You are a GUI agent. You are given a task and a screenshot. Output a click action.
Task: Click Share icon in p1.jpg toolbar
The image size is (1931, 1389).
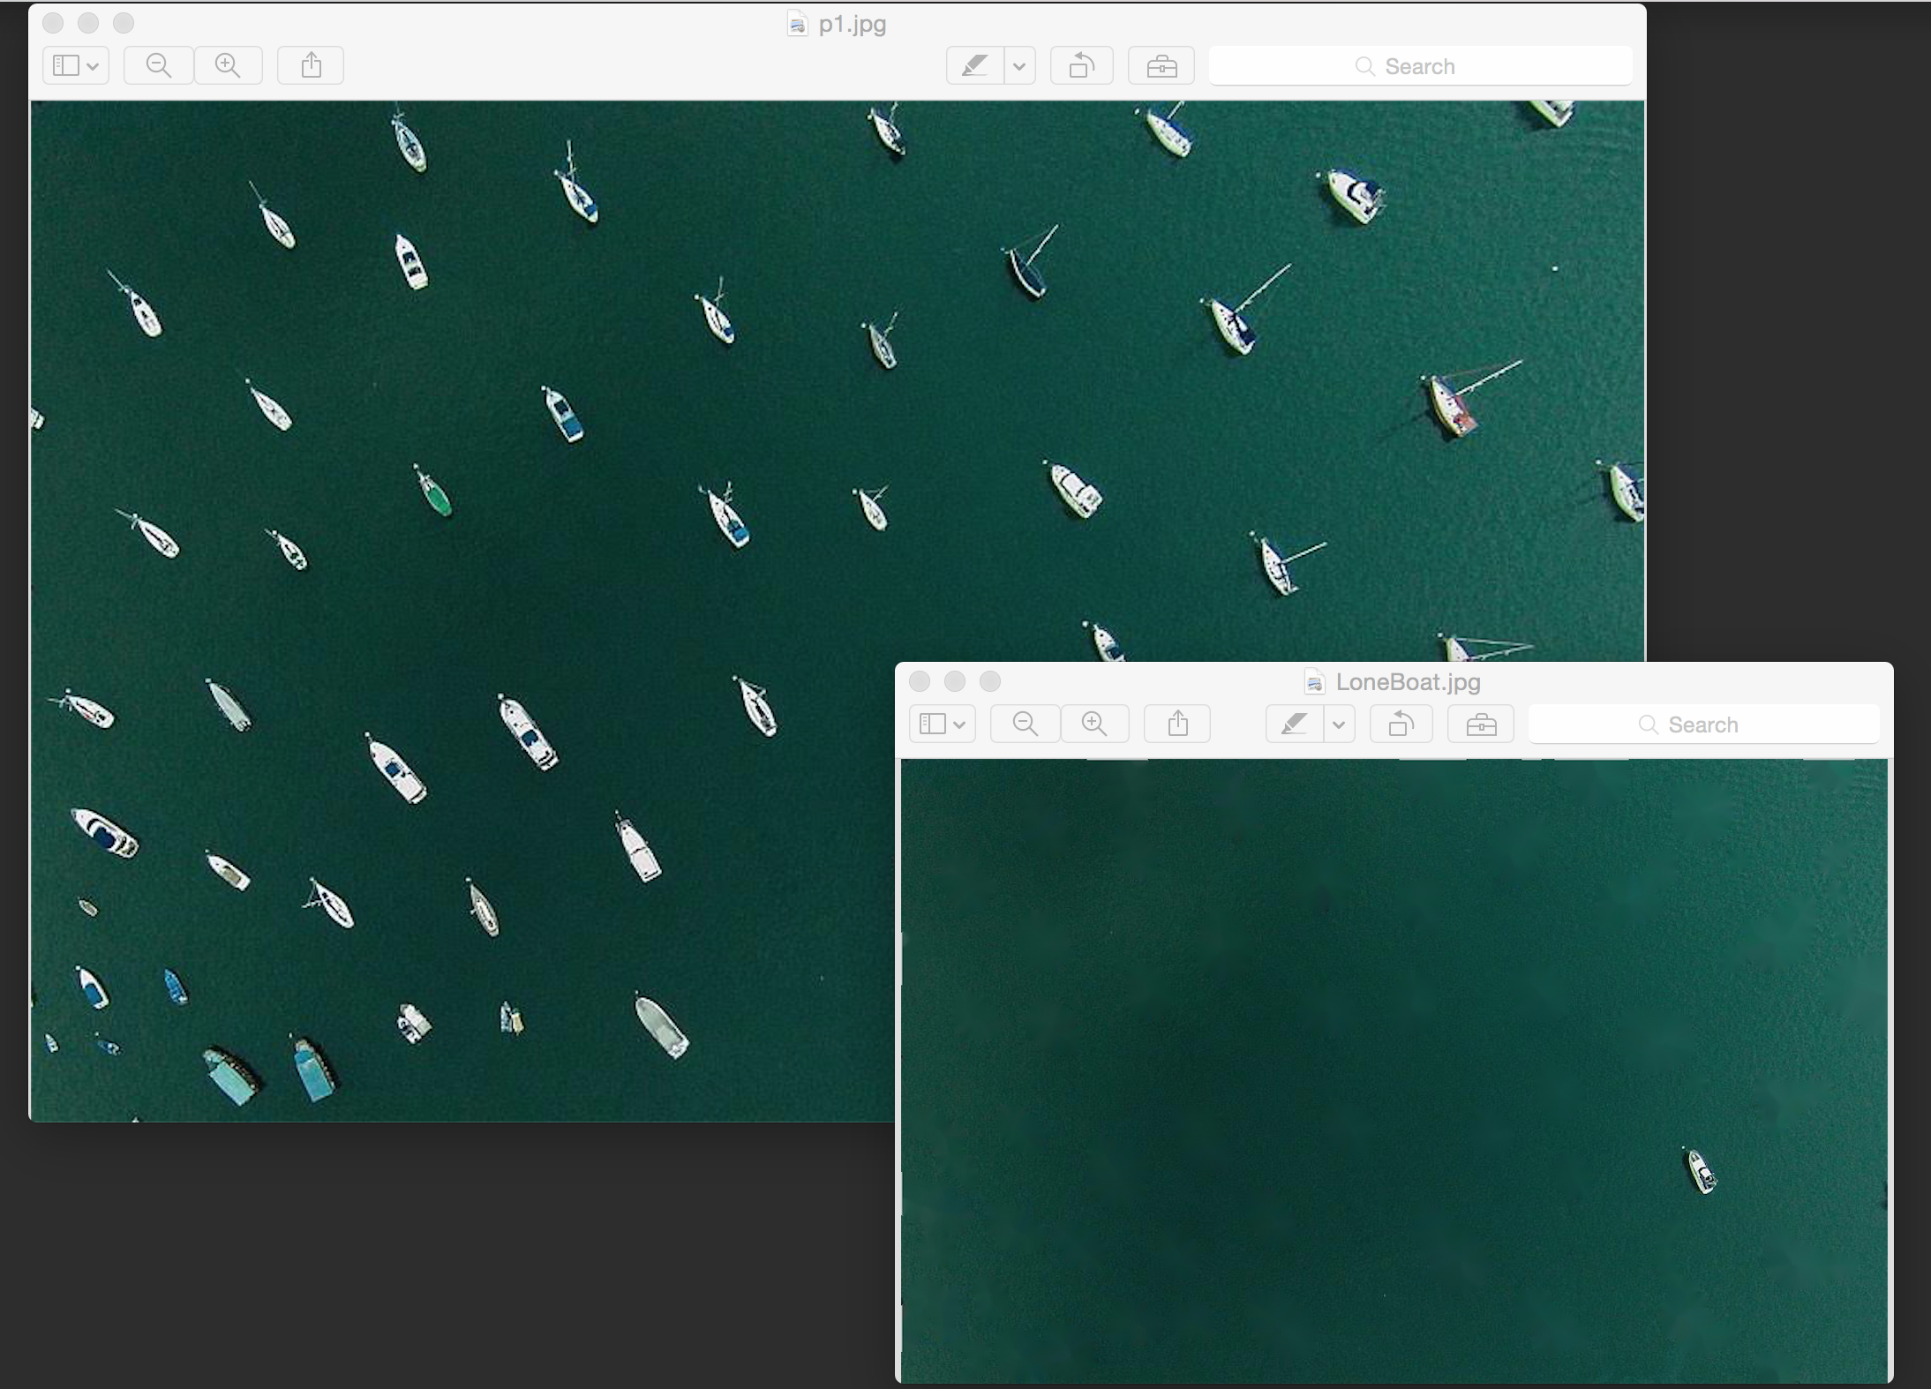pyautogui.click(x=311, y=65)
